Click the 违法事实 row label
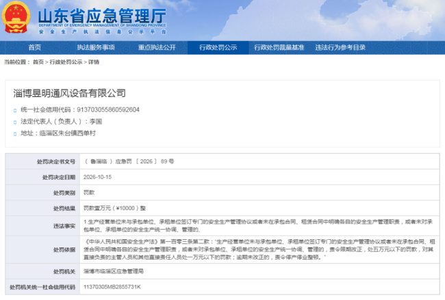The height and width of the screenshot is (300, 445). [64, 226]
